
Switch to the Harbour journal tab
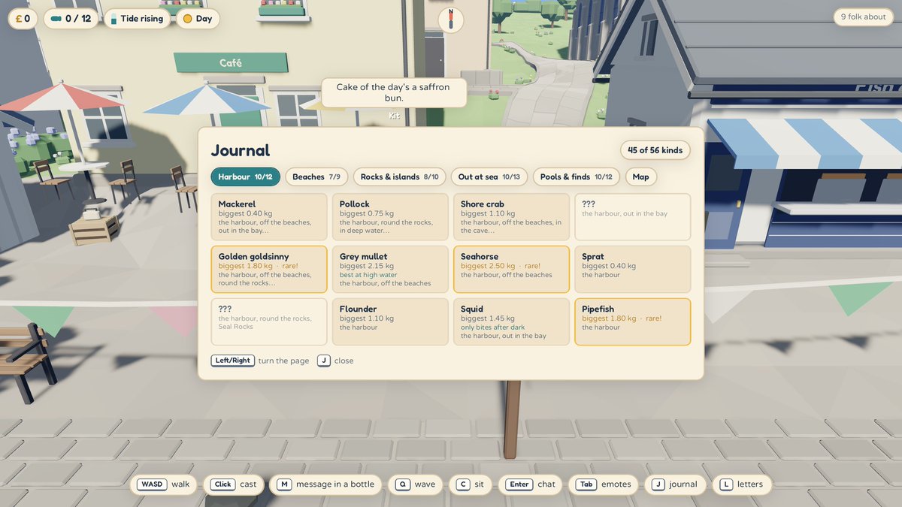pos(245,177)
